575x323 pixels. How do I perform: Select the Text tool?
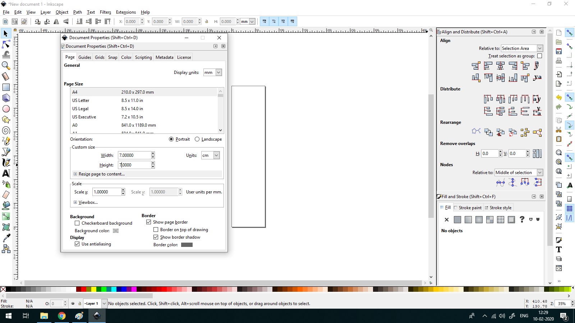[6, 173]
